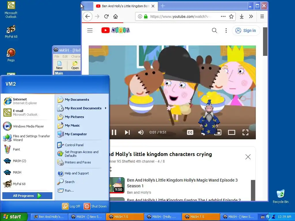295x221 pixels.
Task: Enable miniplayer mode
Action: tap(218, 132)
